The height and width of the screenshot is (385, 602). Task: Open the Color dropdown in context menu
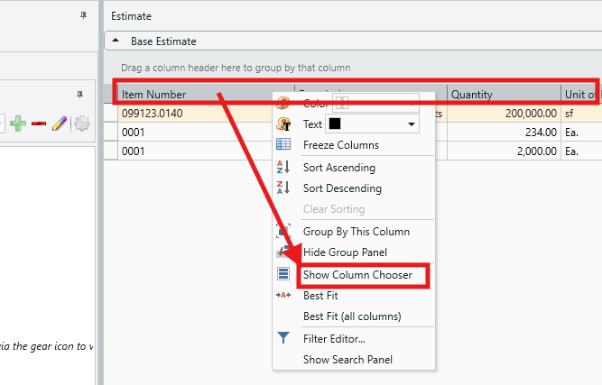coord(412,102)
